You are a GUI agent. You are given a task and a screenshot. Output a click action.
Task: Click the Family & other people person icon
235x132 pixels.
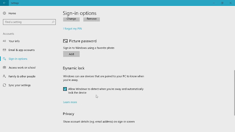[4, 76]
